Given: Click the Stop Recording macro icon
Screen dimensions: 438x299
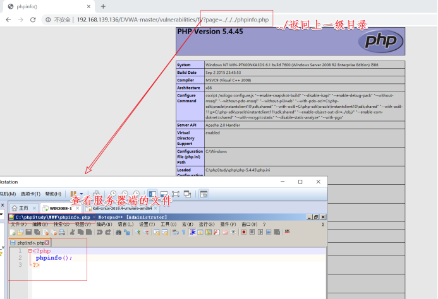Looking at the screenshot, I should click(x=252, y=232).
